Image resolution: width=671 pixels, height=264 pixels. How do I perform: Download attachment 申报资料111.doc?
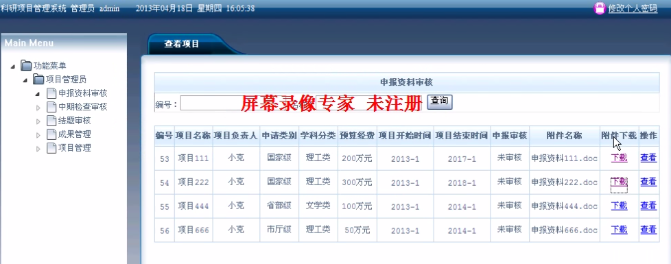click(619, 158)
